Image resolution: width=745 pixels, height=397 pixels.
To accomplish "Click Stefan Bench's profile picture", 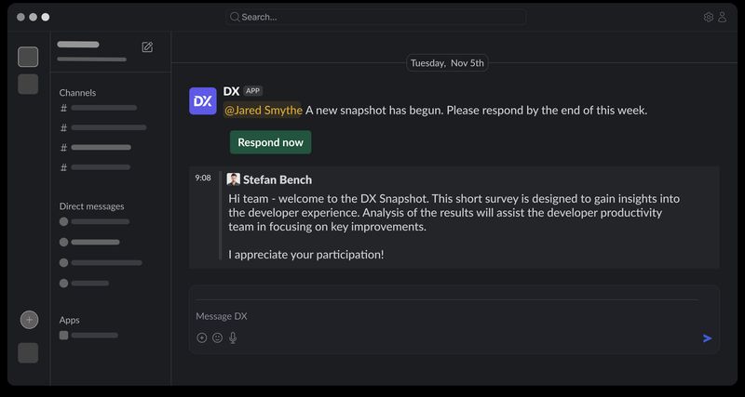I will click(234, 179).
